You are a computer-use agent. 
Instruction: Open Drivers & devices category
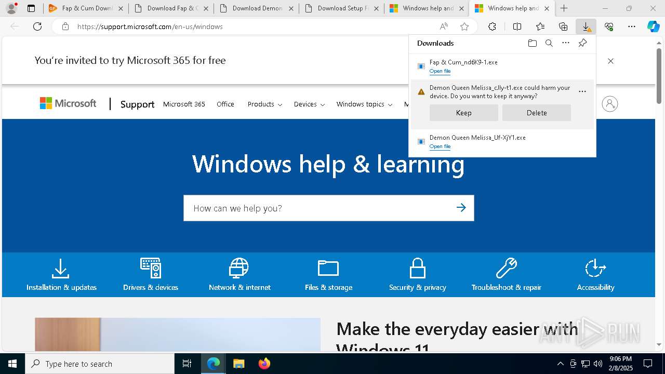pos(151,275)
